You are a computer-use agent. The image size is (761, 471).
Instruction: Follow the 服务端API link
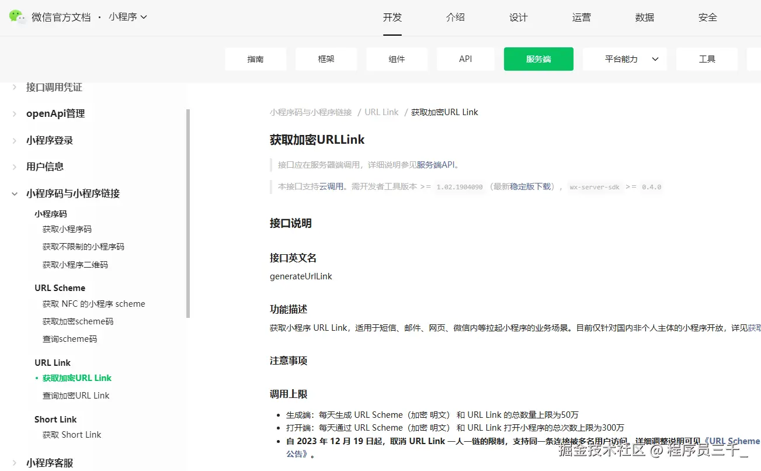point(435,165)
